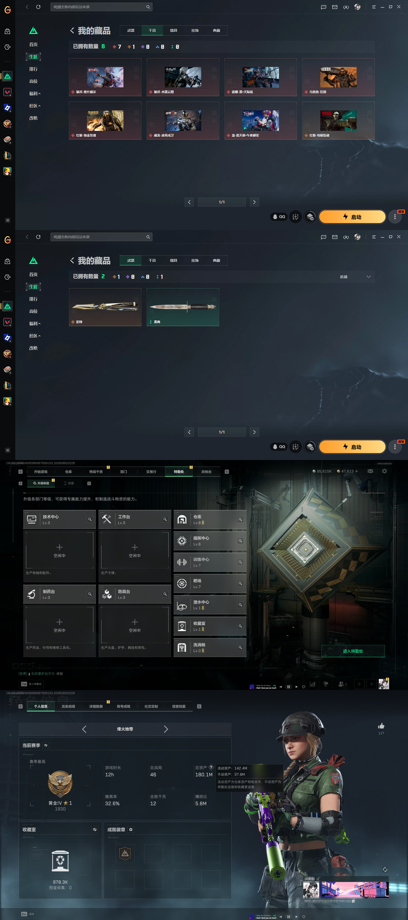Select the 影锋 melee weapon card
The width and height of the screenshot is (408, 920).
[105, 307]
